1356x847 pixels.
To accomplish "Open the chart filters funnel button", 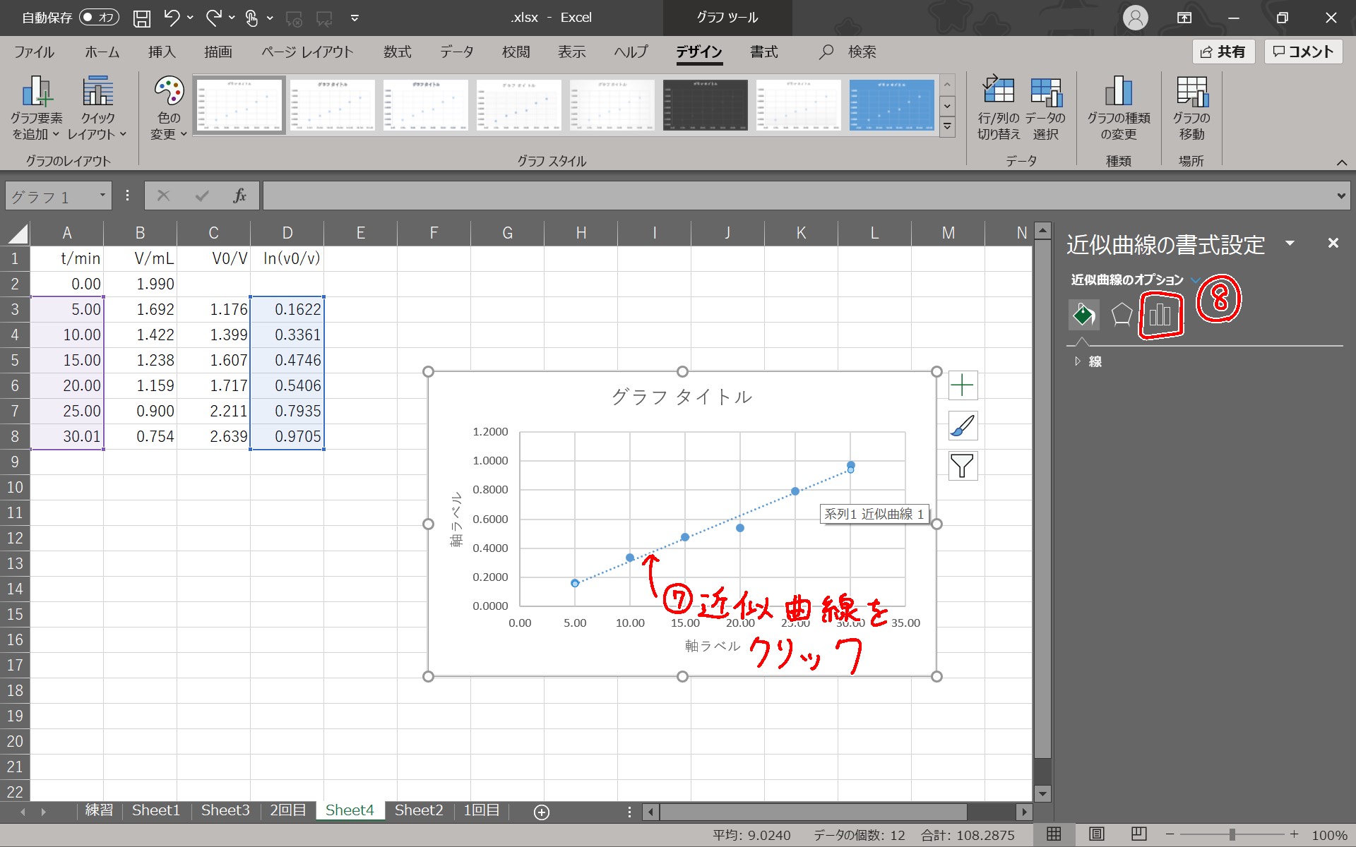I will click(962, 466).
